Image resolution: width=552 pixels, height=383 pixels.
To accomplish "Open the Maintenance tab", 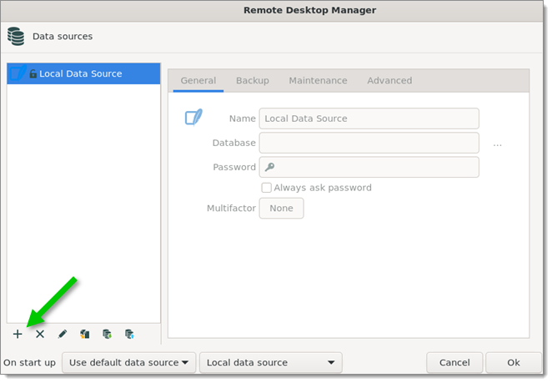I will [318, 81].
